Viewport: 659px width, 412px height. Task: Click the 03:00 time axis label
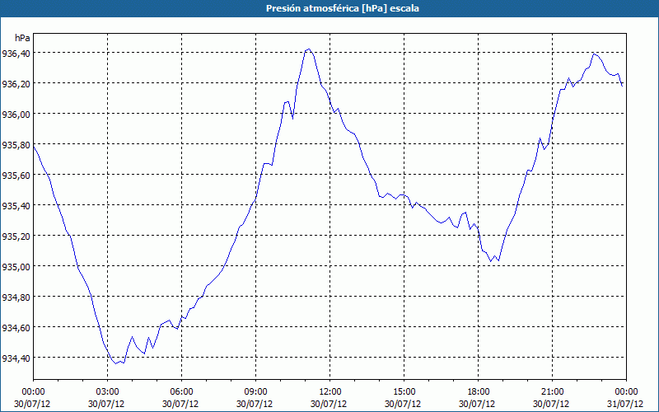point(108,391)
